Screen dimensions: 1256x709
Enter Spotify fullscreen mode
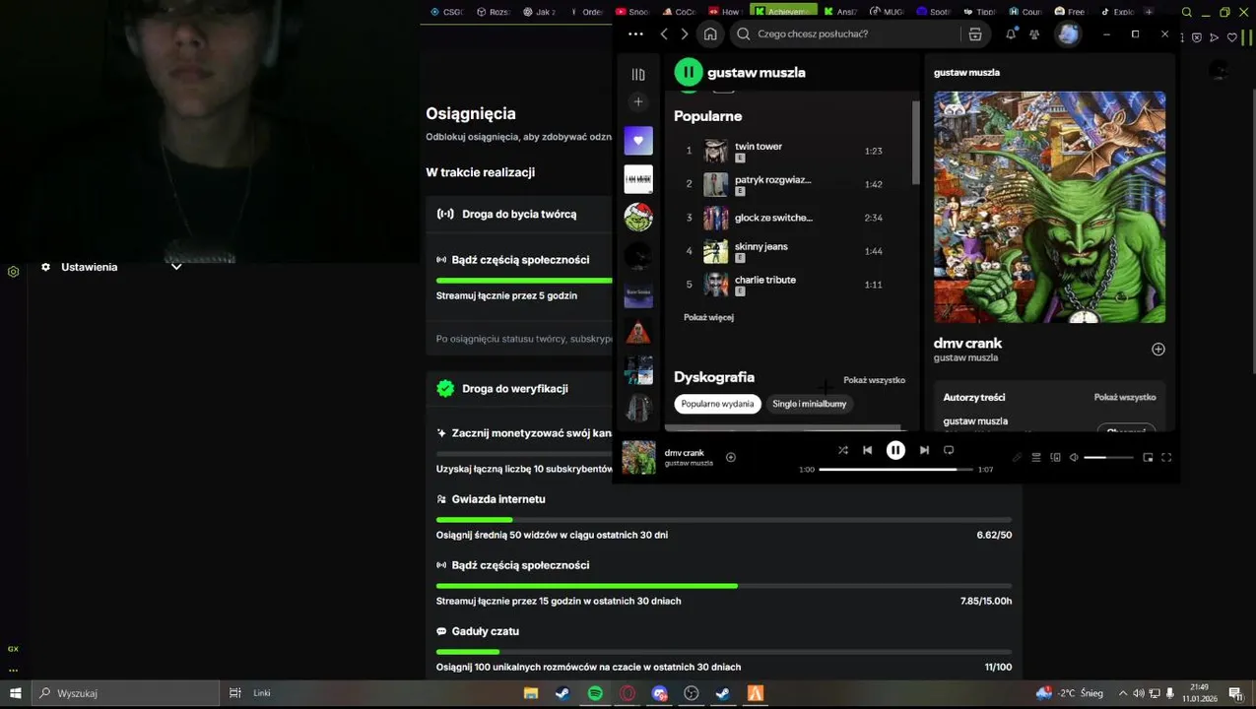click(x=1166, y=457)
